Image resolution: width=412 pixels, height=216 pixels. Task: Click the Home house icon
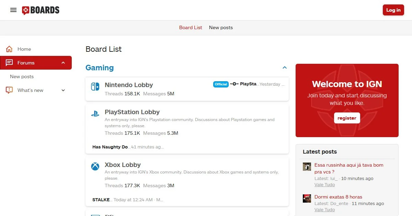tap(9, 49)
